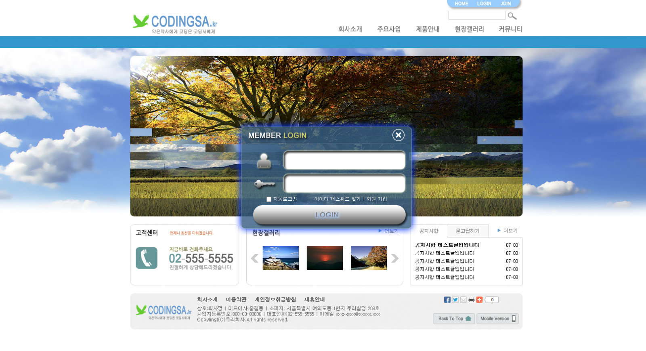Click the search magnifier icon
Screen dimensions: 646x351
coord(512,16)
